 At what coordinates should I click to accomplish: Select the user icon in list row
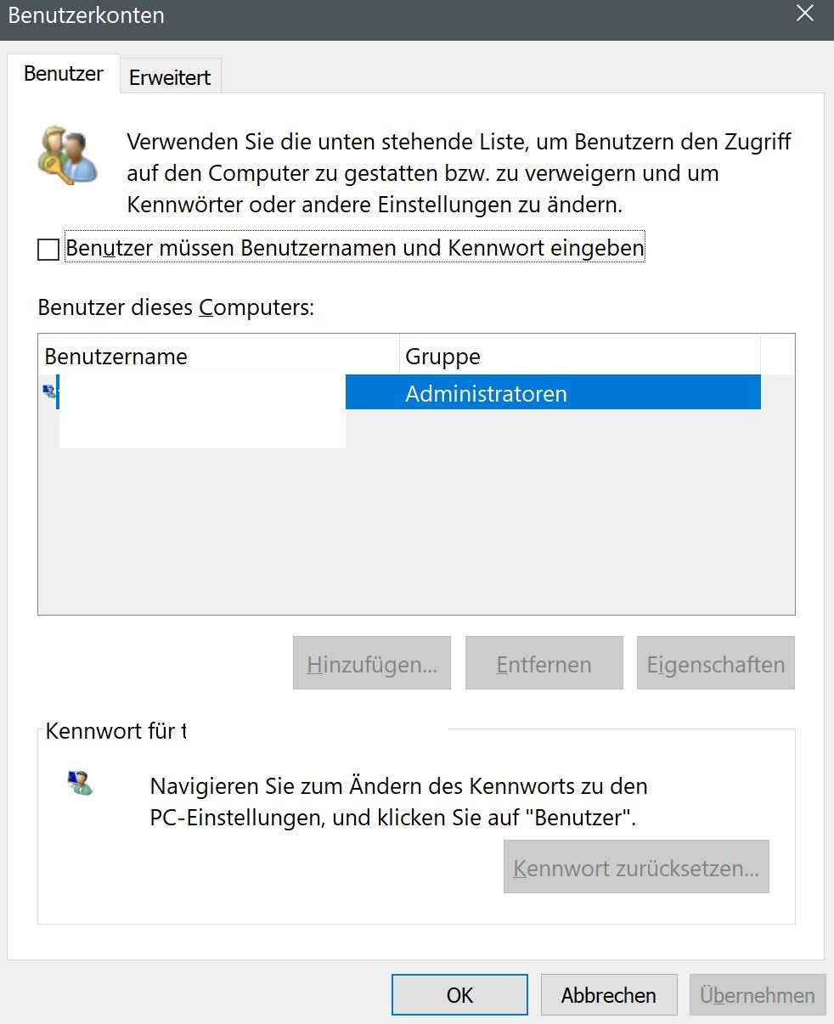click(49, 392)
